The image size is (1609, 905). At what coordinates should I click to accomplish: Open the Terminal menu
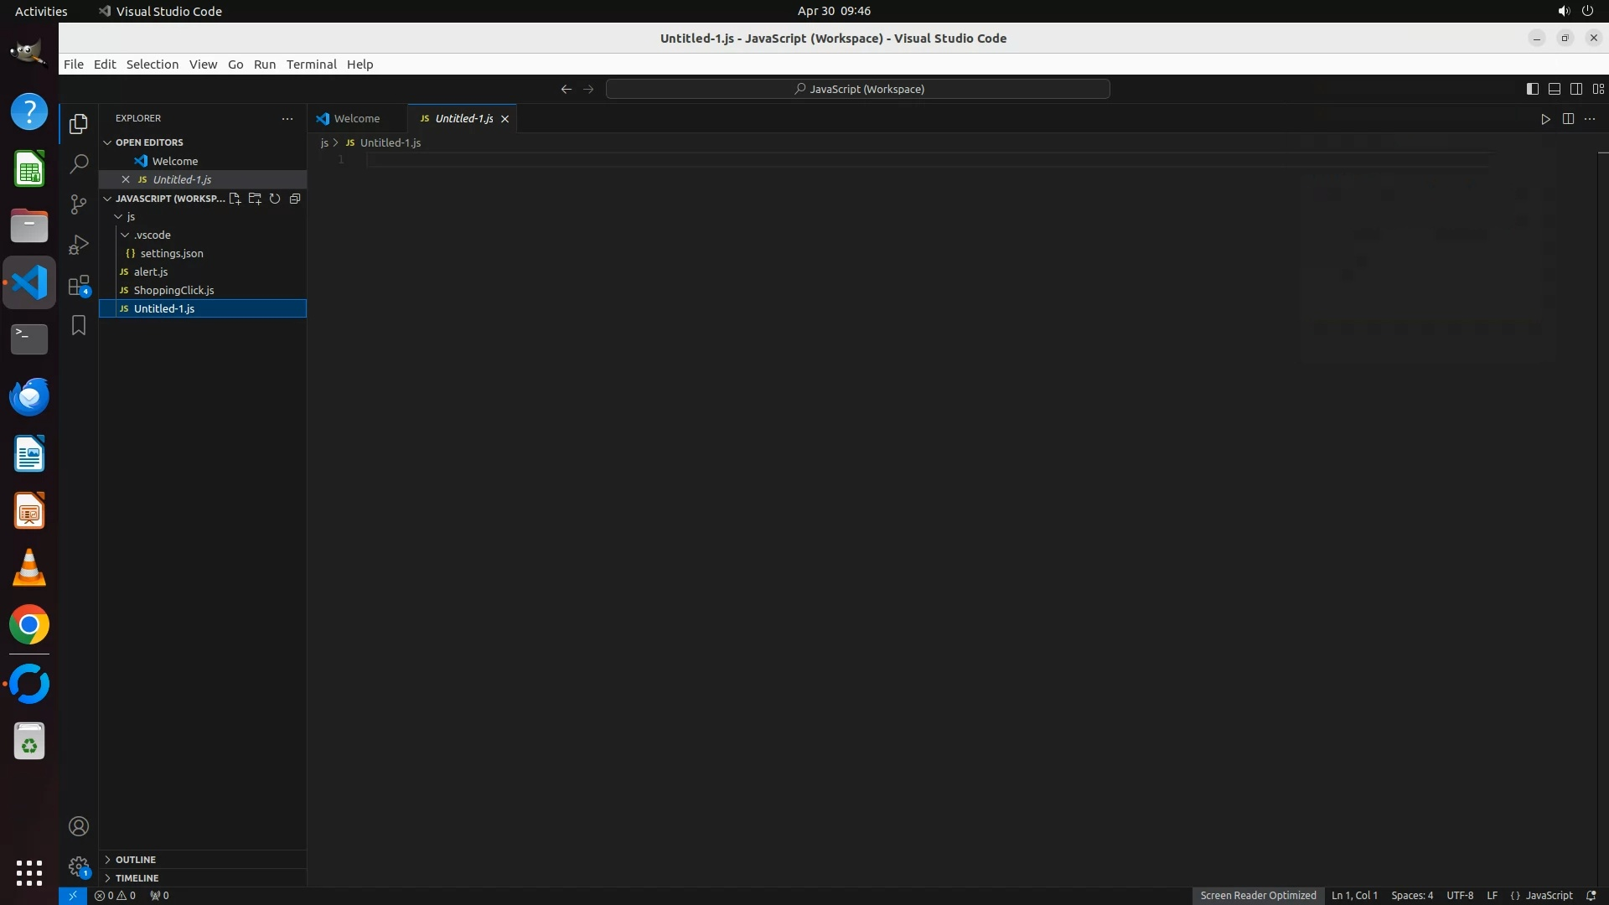coord(311,65)
